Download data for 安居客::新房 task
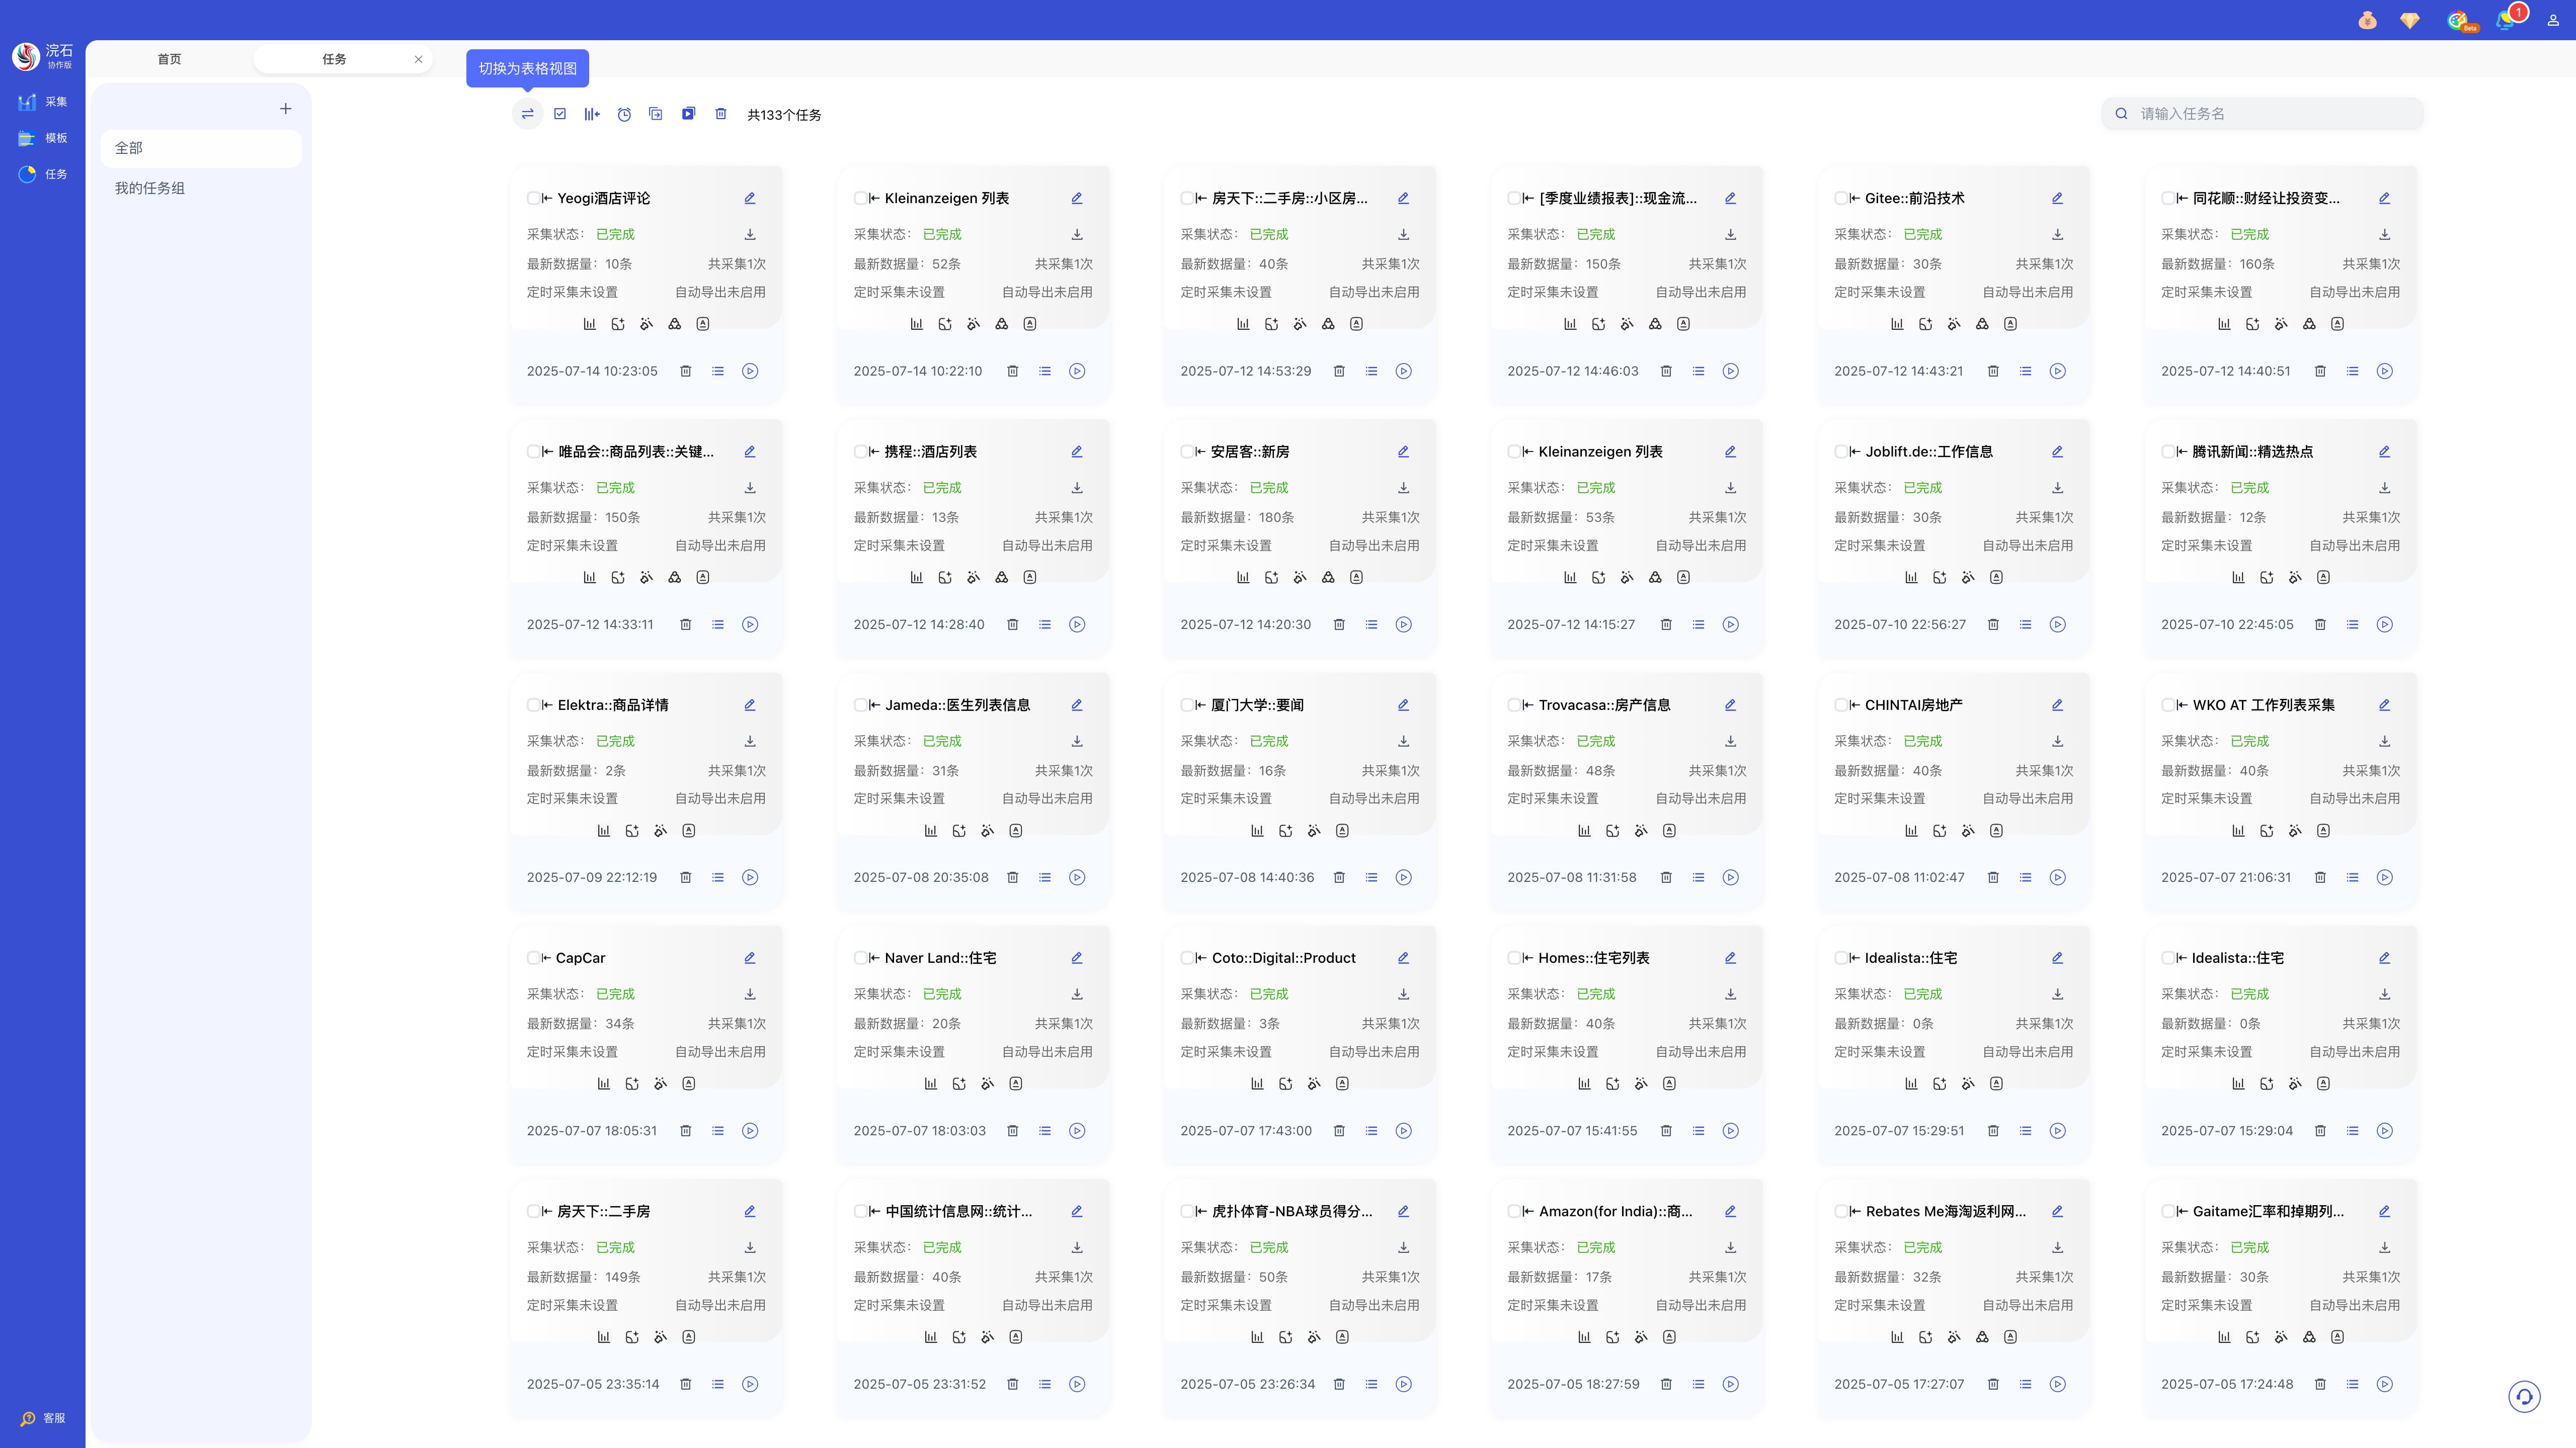This screenshot has width=2576, height=1448. pyautogui.click(x=1403, y=488)
